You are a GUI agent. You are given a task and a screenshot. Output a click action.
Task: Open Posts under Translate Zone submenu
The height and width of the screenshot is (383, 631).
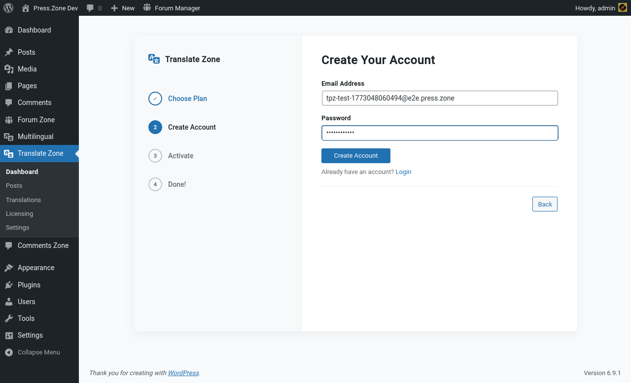pyautogui.click(x=14, y=186)
